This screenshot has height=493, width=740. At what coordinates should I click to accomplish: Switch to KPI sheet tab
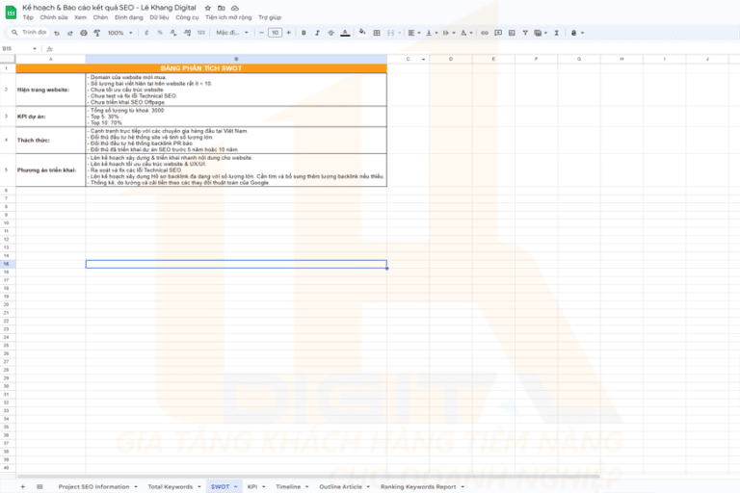click(252, 487)
